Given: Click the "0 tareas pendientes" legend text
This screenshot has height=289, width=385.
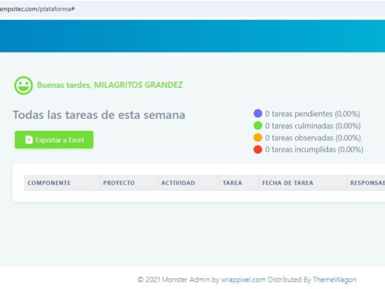Looking at the screenshot, I should coord(312,114).
